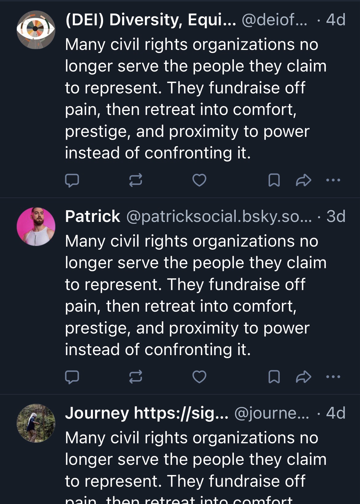
Task: Open the @deiof... handle link
Action: (274, 20)
